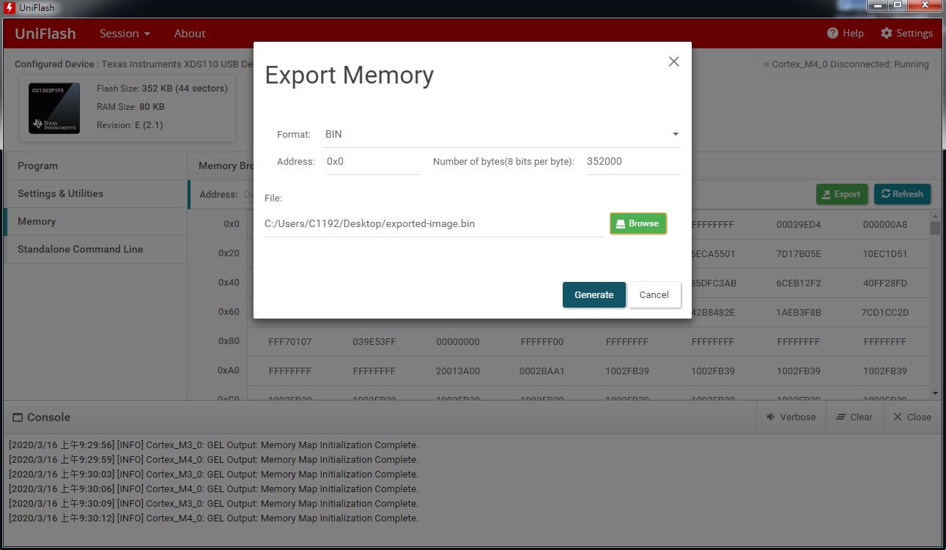Select memory cell 6CEB12F2
This screenshot has height=550, width=946.
(x=799, y=283)
